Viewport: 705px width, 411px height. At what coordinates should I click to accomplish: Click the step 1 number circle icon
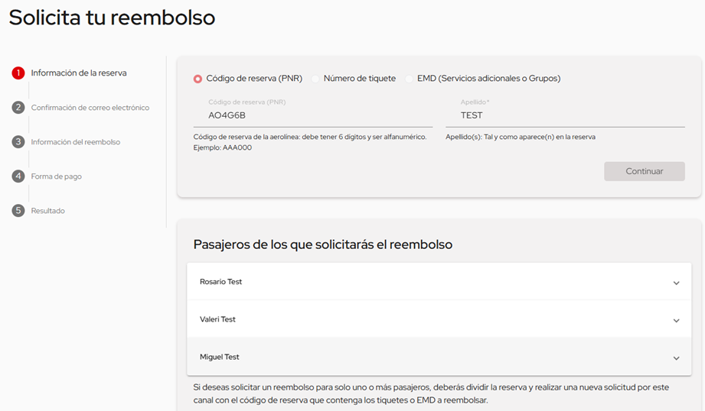(18, 73)
